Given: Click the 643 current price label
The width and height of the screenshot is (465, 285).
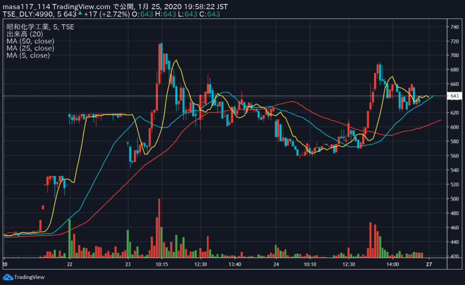Looking at the screenshot, I should [x=454, y=96].
